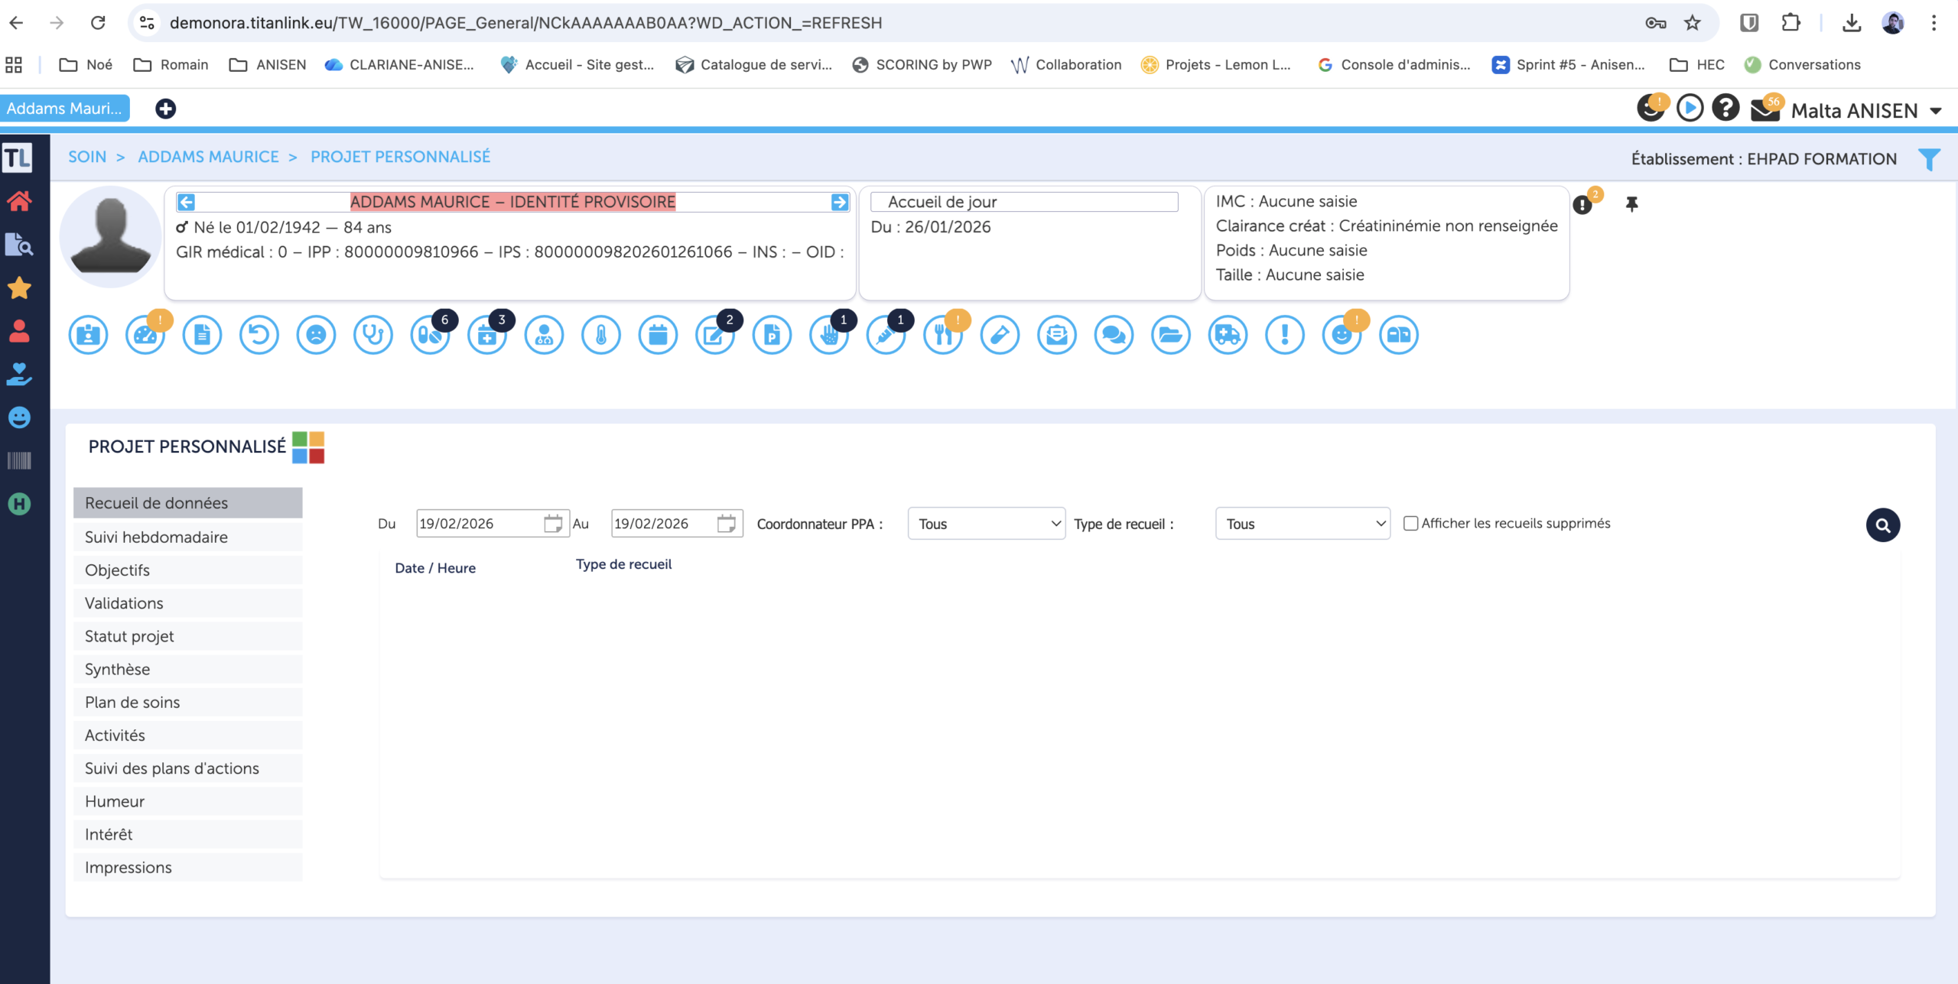Image resolution: width=1958 pixels, height=984 pixels.
Task: Pin the patient header with pushpin
Action: [x=1631, y=204]
